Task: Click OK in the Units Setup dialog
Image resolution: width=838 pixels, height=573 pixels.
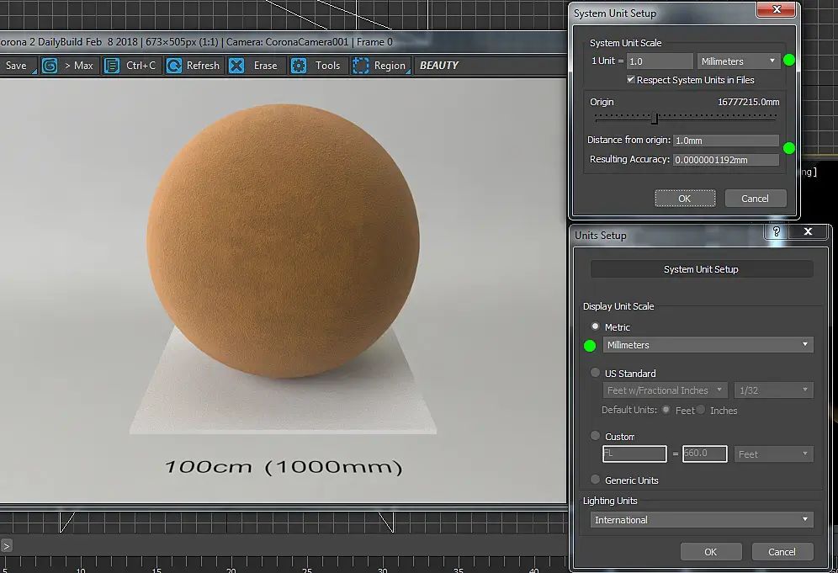Action: (x=710, y=552)
